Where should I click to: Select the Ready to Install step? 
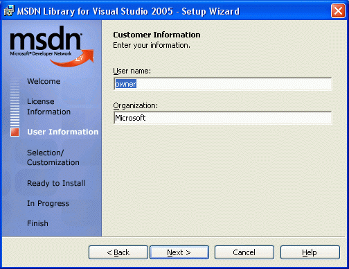point(56,183)
